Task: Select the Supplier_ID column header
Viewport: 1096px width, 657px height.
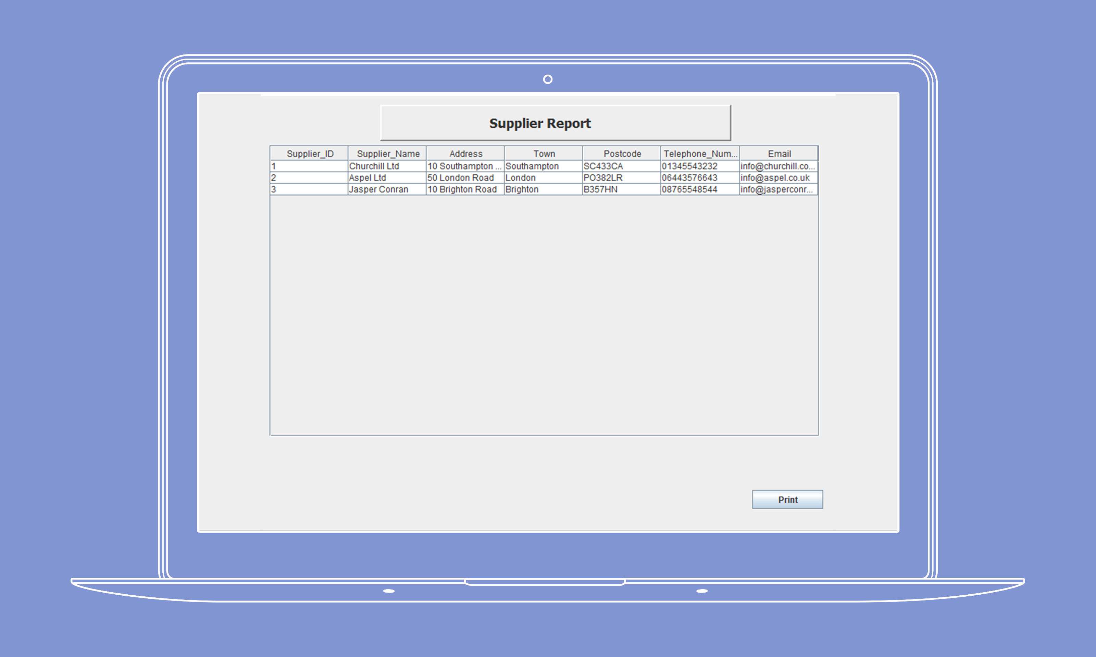Action: click(x=309, y=153)
